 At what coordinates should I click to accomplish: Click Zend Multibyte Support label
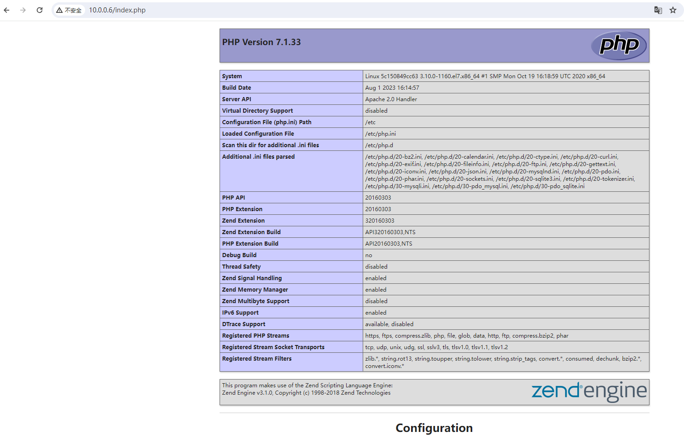(255, 301)
